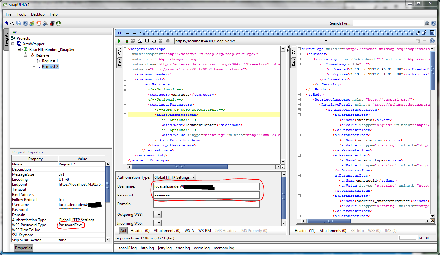Click icon right of search binoculars

(433, 23)
